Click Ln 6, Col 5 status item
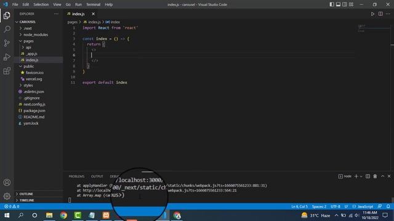Screen dimensions: 394x221 [x=299, y=206]
